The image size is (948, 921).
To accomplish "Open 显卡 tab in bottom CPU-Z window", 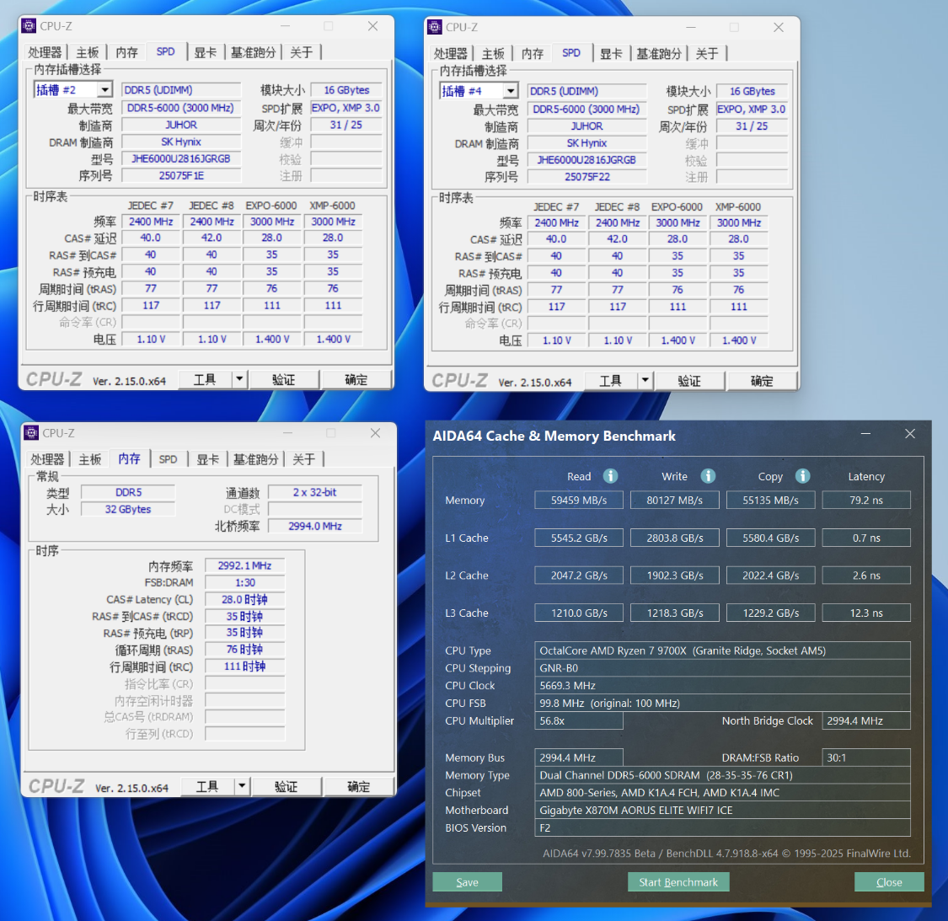I will point(207,459).
